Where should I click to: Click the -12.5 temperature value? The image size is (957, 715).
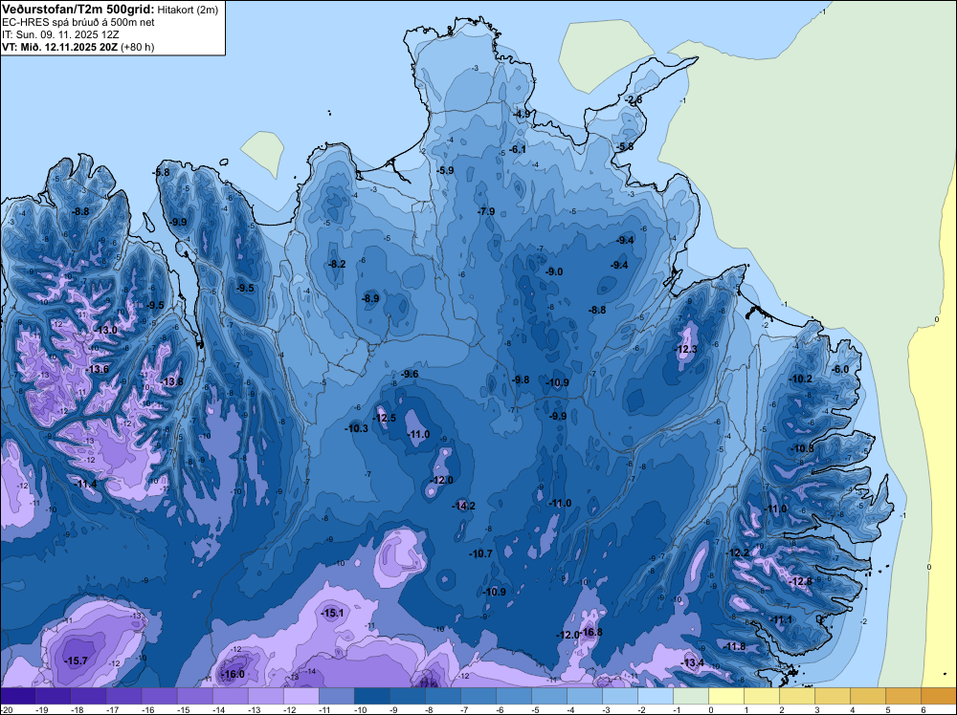(385, 418)
